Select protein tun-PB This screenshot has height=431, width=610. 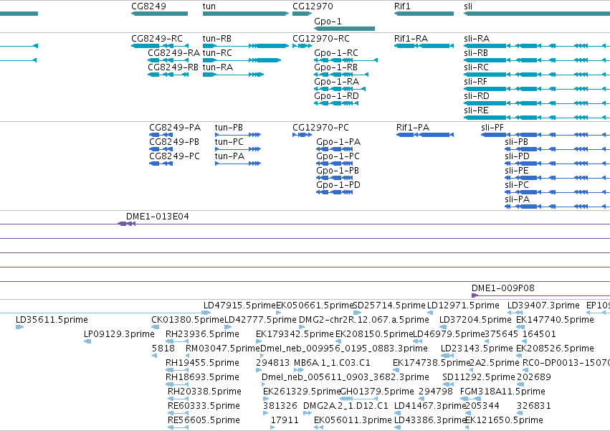pos(238,135)
